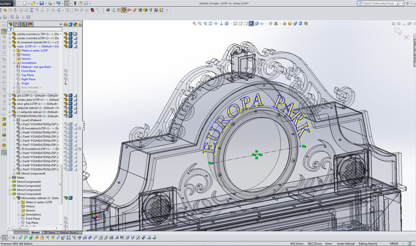
Task: Click the Zoom to Fit magnifier icon
Action: point(195,24)
